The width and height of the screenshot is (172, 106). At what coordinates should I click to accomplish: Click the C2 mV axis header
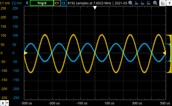[17, 3]
